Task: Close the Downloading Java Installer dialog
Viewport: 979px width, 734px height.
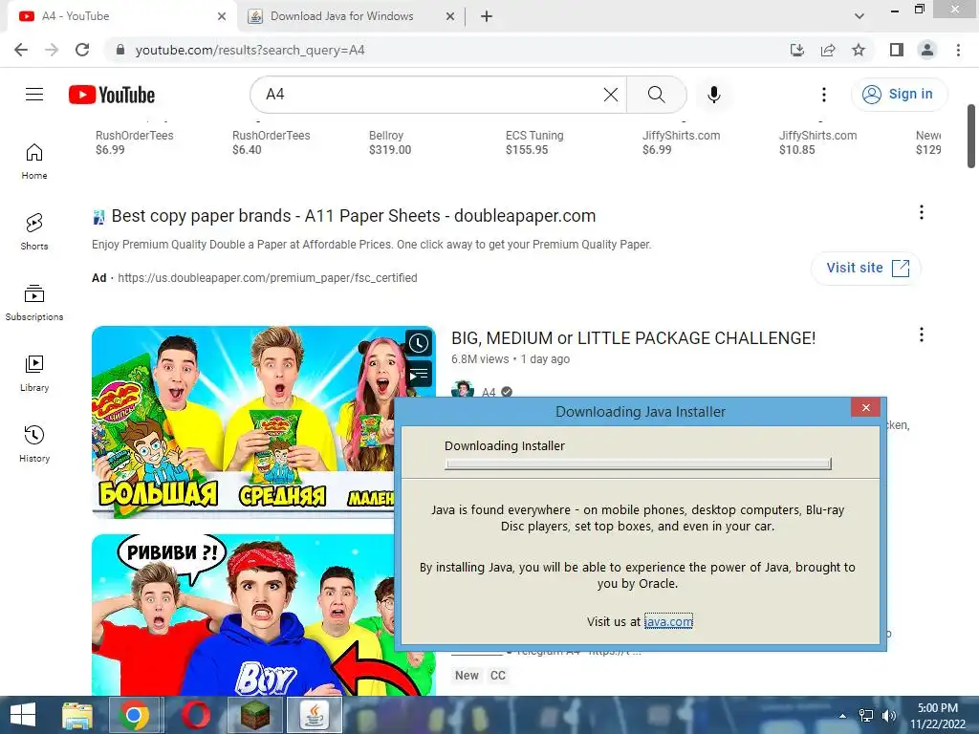Action: (x=865, y=407)
